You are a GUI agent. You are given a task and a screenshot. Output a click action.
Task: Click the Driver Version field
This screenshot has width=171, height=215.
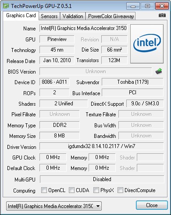point(102,146)
